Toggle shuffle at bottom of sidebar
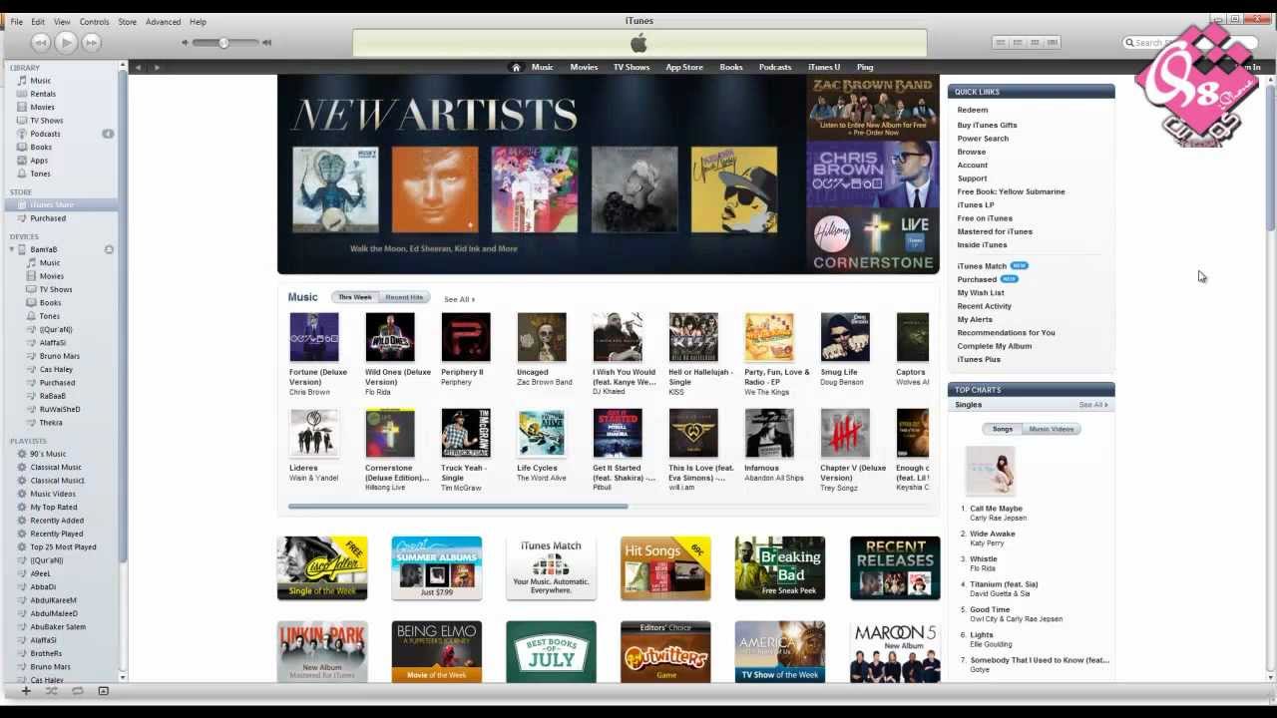The height and width of the screenshot is (718, 1277). 51,690
